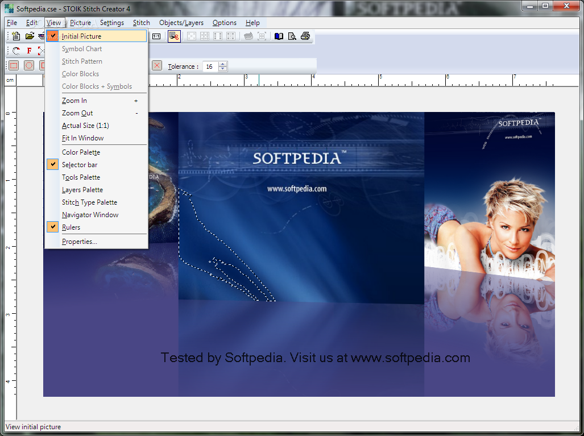The image size is (584, 436).
Task: Open the Stitch menu
Action: [x=141, y=23]
